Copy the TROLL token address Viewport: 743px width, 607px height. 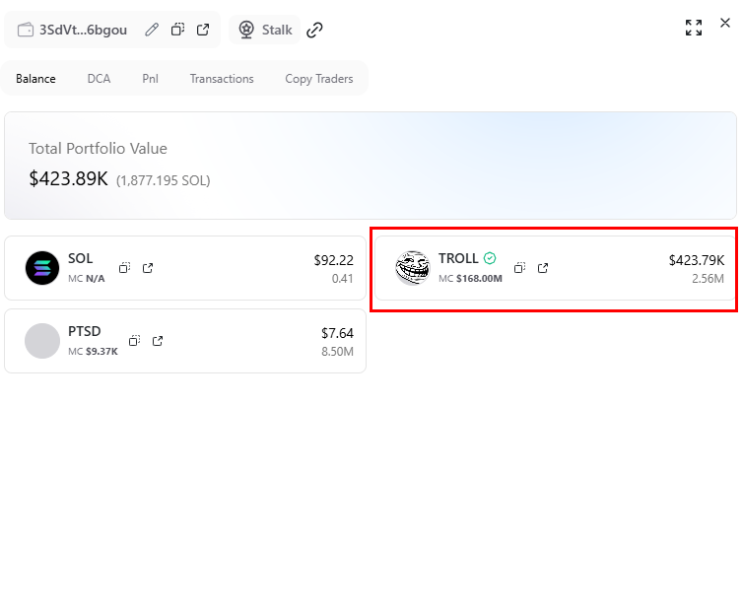tap(519, 268)
